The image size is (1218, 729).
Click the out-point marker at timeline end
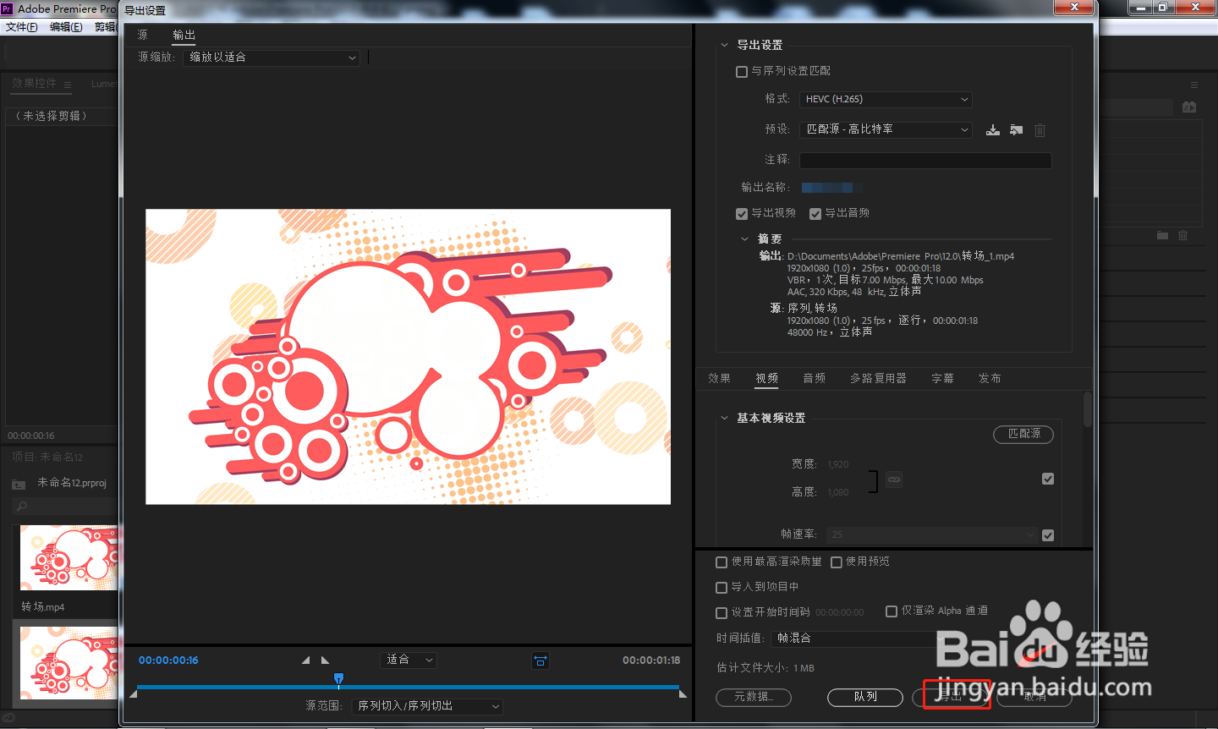coord(683,694)
